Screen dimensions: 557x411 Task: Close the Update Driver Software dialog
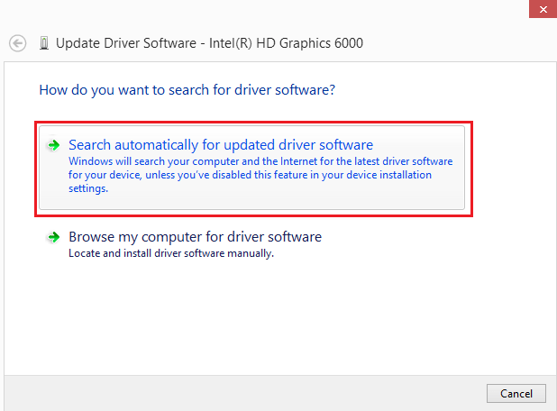(x=543, y=9)
